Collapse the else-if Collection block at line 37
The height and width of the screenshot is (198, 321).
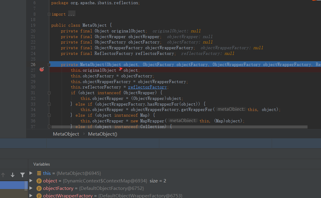49,127
